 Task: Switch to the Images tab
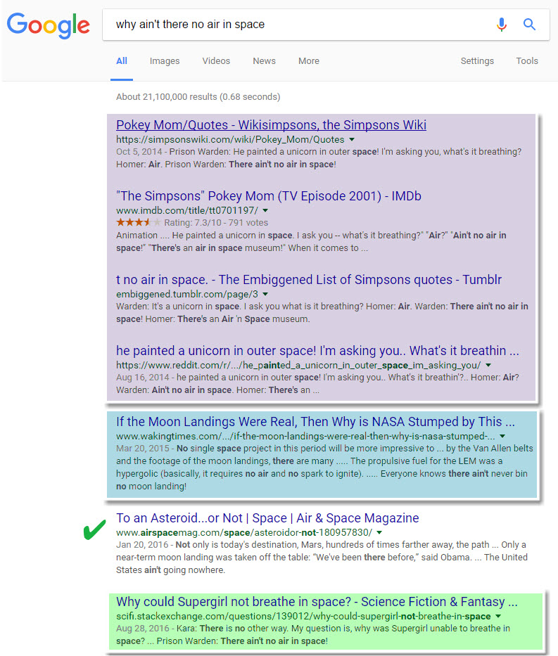pos(165,61)
